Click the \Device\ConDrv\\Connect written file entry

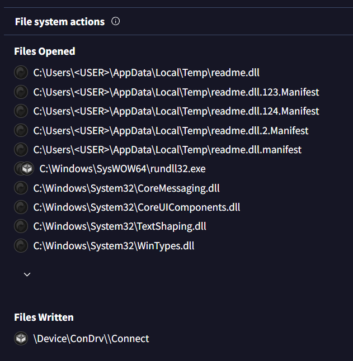[x=91, y=339]
